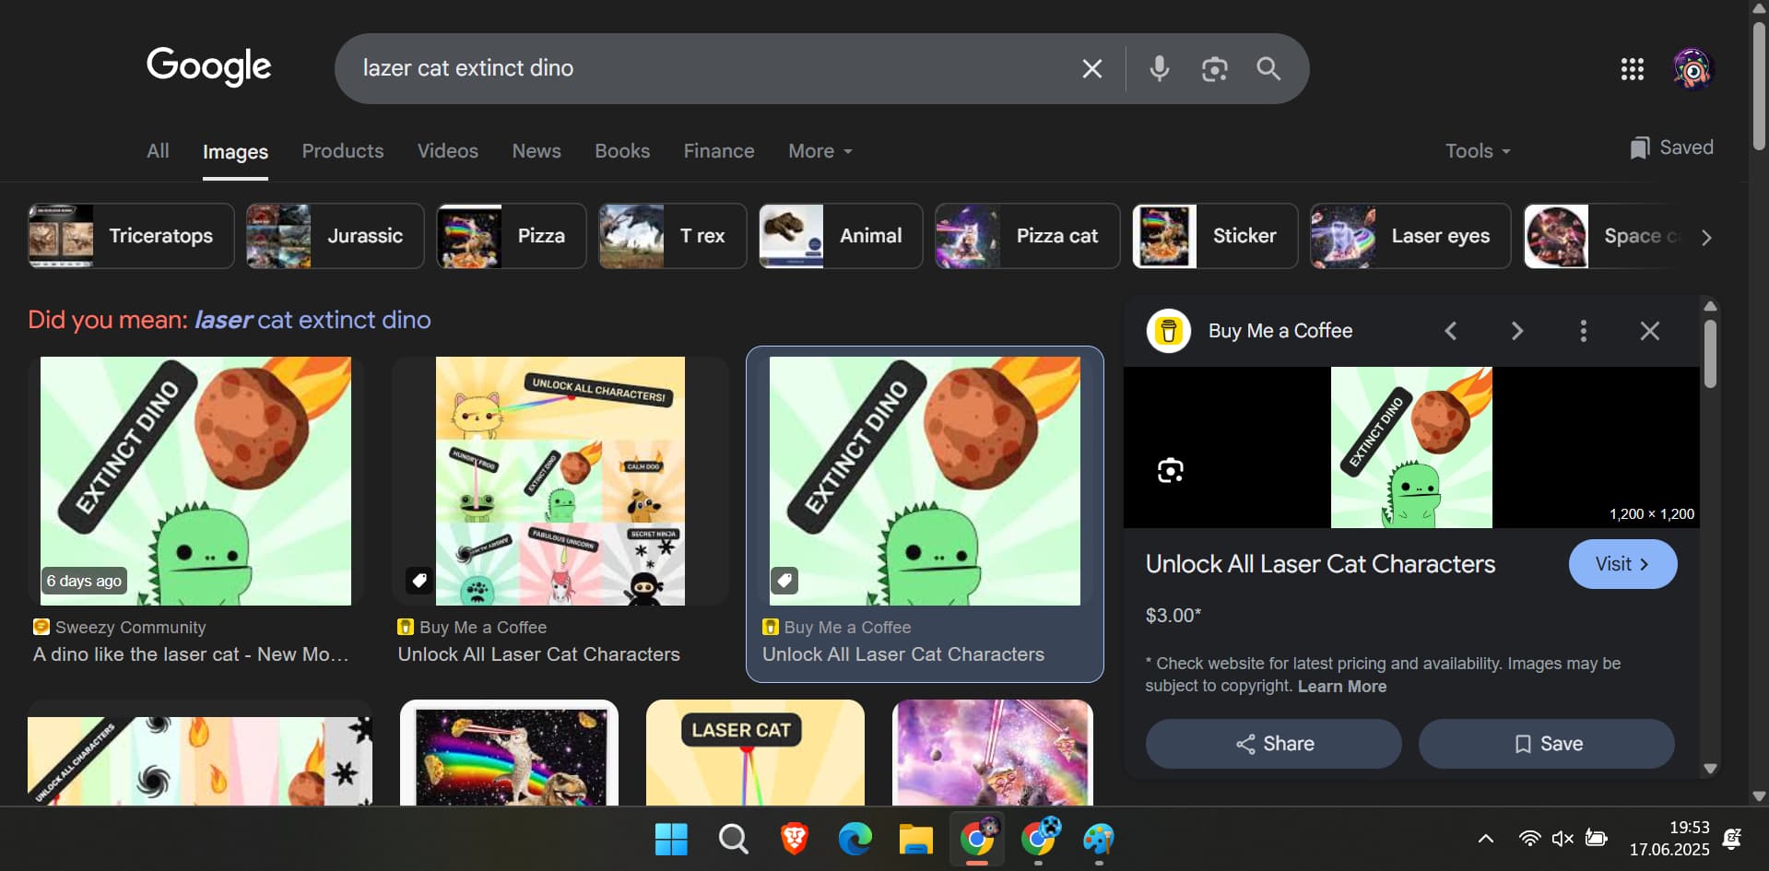The height and width of the screenshot is (871, 1769).
Task: Click Visit button in preview panel
Action: click(x=1622, y=564)
